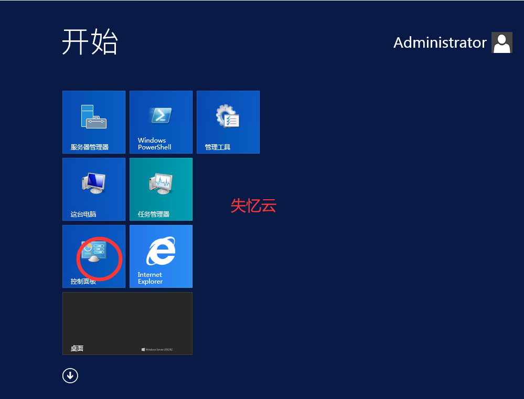Open the Administrator user name menu
Screen dimensions: 524x399
point(440,43)
